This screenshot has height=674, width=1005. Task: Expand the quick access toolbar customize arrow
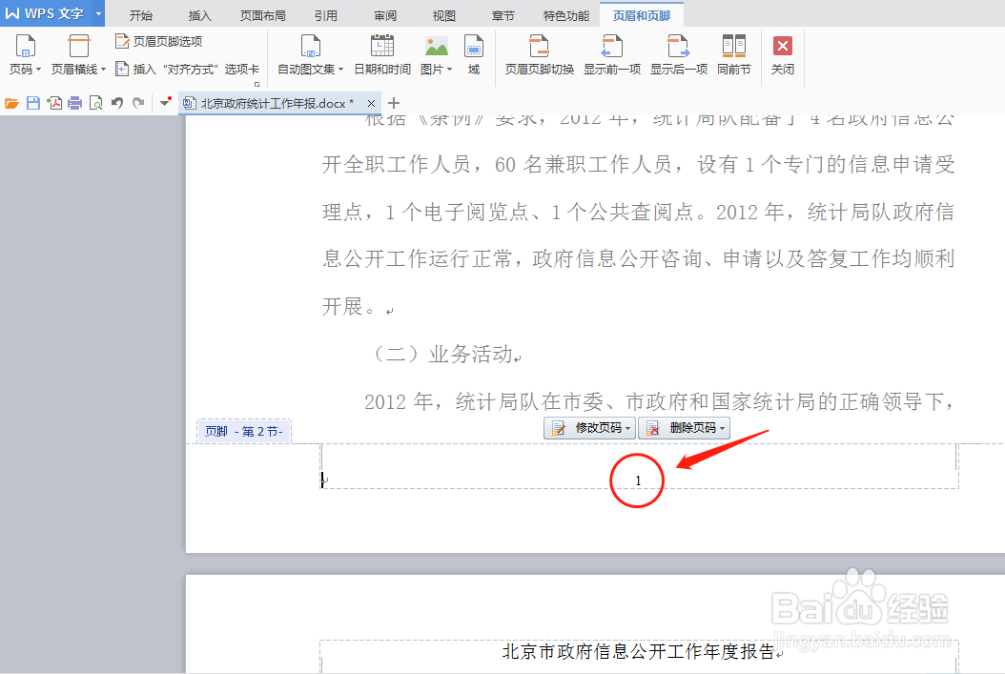(x=165, y=103)
